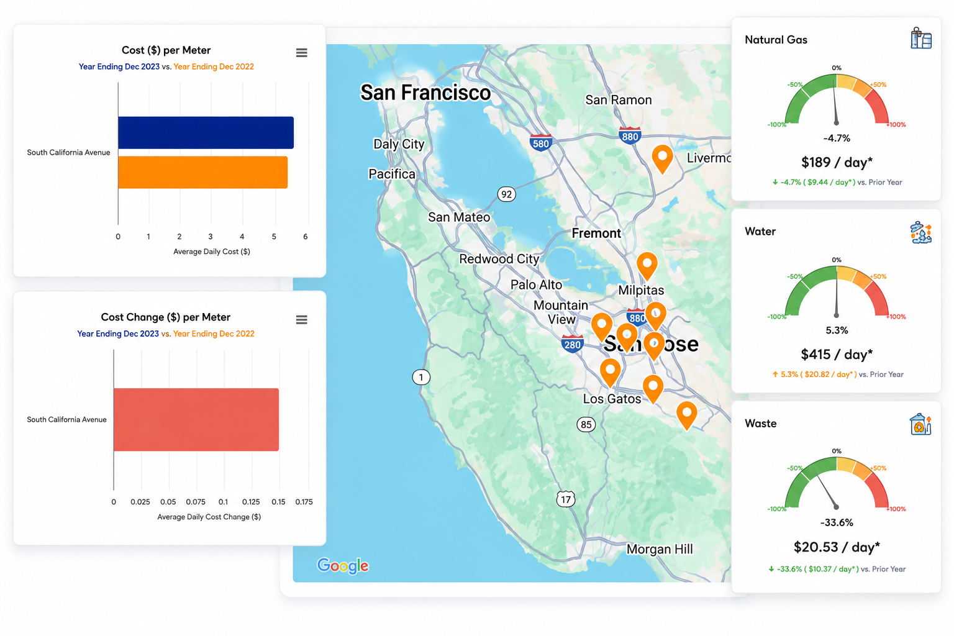Screen dimensions: 954x636
Task: Open the Cost per Meter chart menu
Action: tap(301, 53)
